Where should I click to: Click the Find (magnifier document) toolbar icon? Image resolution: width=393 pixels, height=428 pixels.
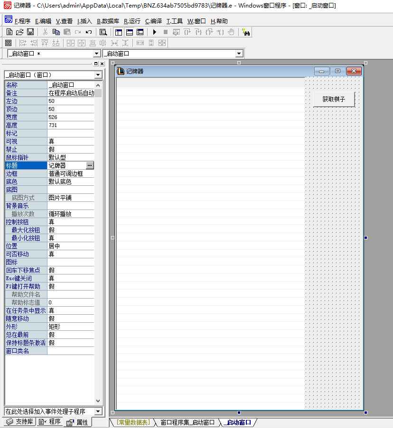pyautogui.click(x=103, y=32)
